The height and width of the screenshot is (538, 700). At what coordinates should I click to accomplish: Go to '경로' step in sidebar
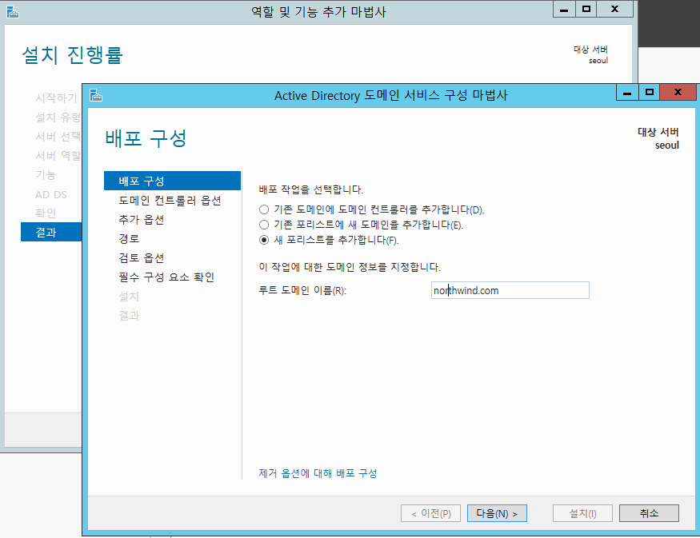[129, 239]
